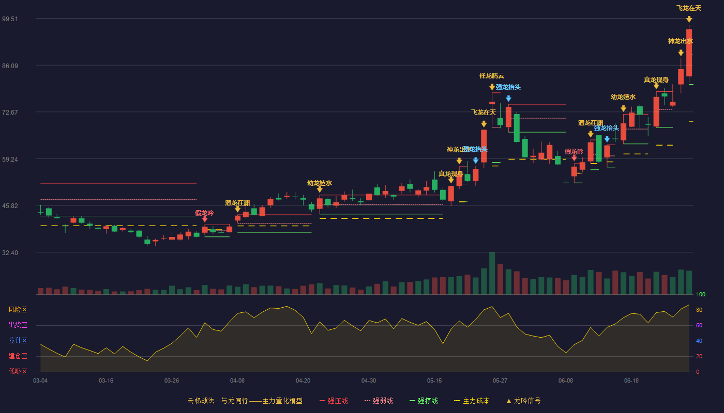Click the 72.67 price axis label
Screen dimensions: 724x413
(x=10, y=112)
